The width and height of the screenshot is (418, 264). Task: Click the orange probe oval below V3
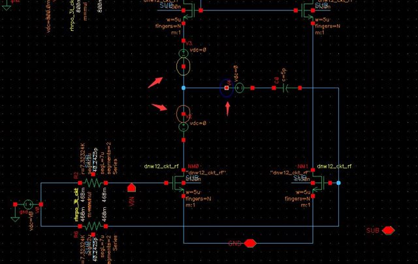(x=184, y=66)
